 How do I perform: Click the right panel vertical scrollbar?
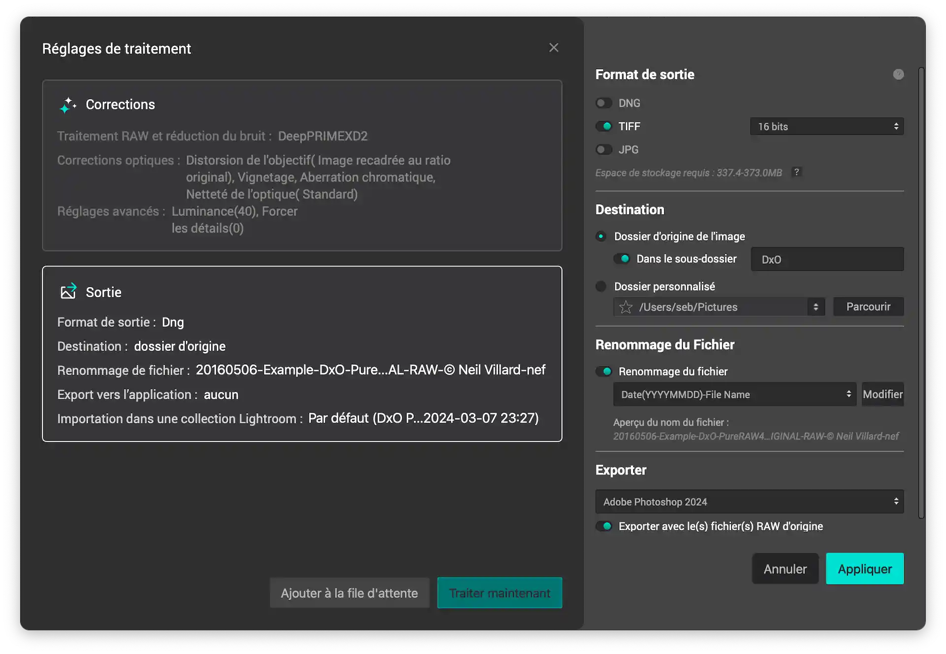coord(921,293)
